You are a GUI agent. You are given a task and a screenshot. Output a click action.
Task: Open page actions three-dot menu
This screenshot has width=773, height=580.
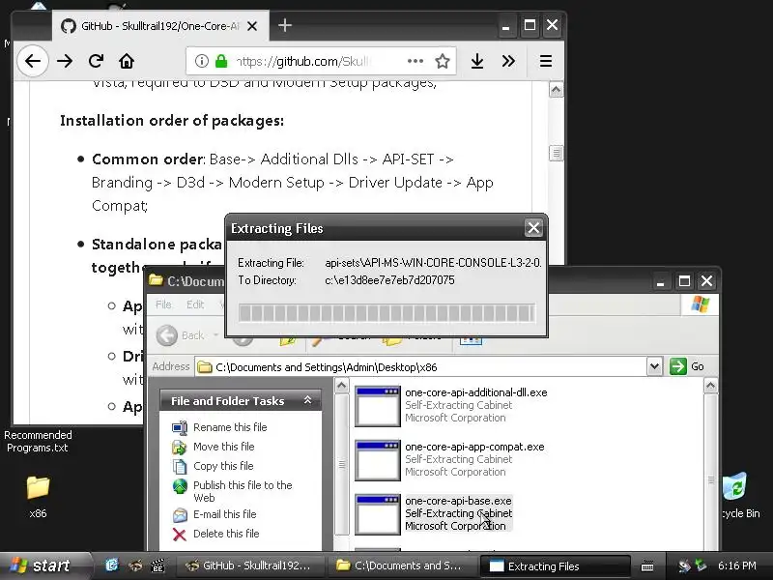click(x=415, y=61)
